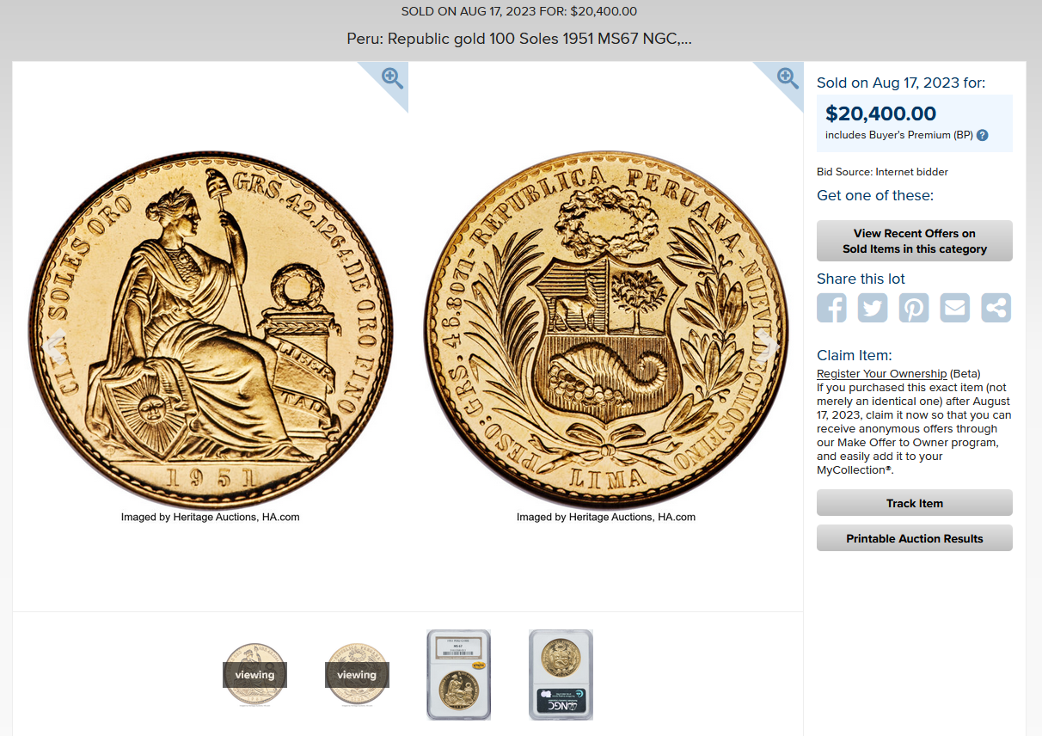Zoom into the obverse coin image with the magnifier
1042x736 pixels.
392,78
